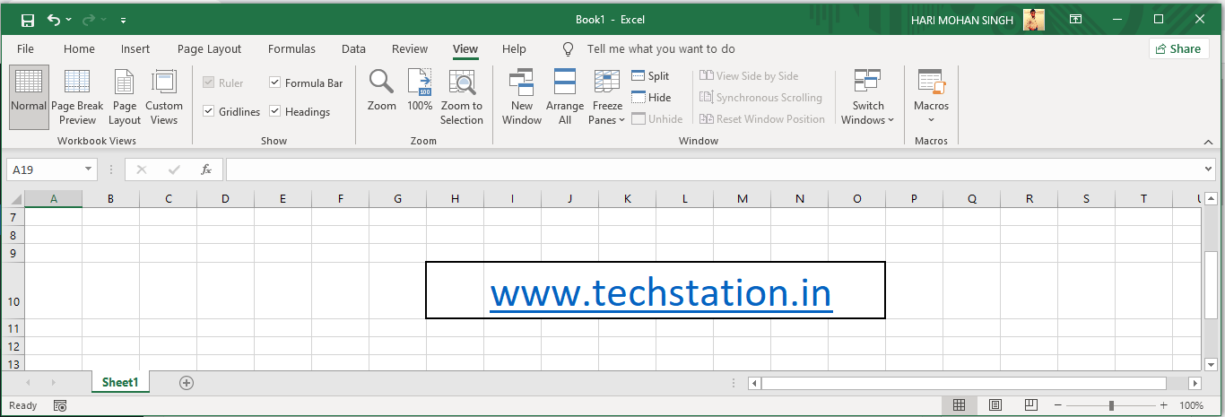Select column A header
1225x417 pixels.
point(54,199)
